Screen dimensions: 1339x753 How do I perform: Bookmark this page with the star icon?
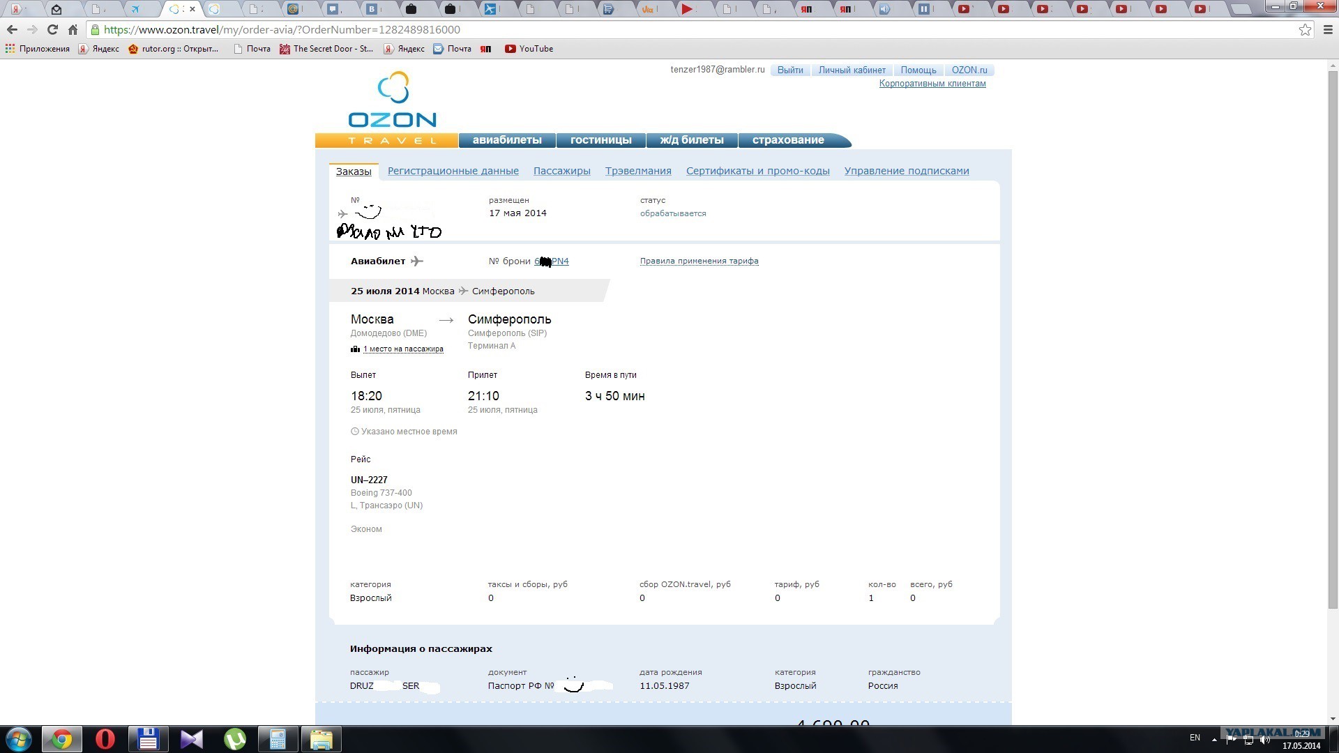(x=1305, y=30)
